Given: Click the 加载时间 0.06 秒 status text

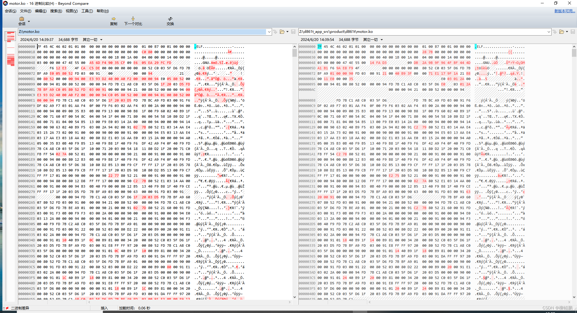Looking at the screenshot, I should click(134, 308).
